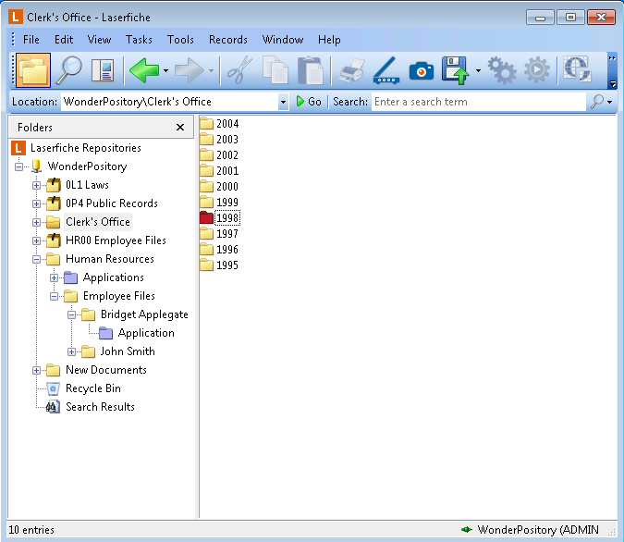Collapse the WonderPository tree node
The height and width of the screenshot is (542, 624).
point(18,166)
